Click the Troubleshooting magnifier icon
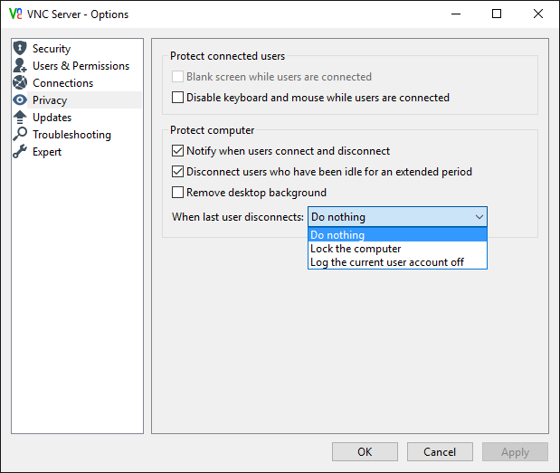 (20, 135)
